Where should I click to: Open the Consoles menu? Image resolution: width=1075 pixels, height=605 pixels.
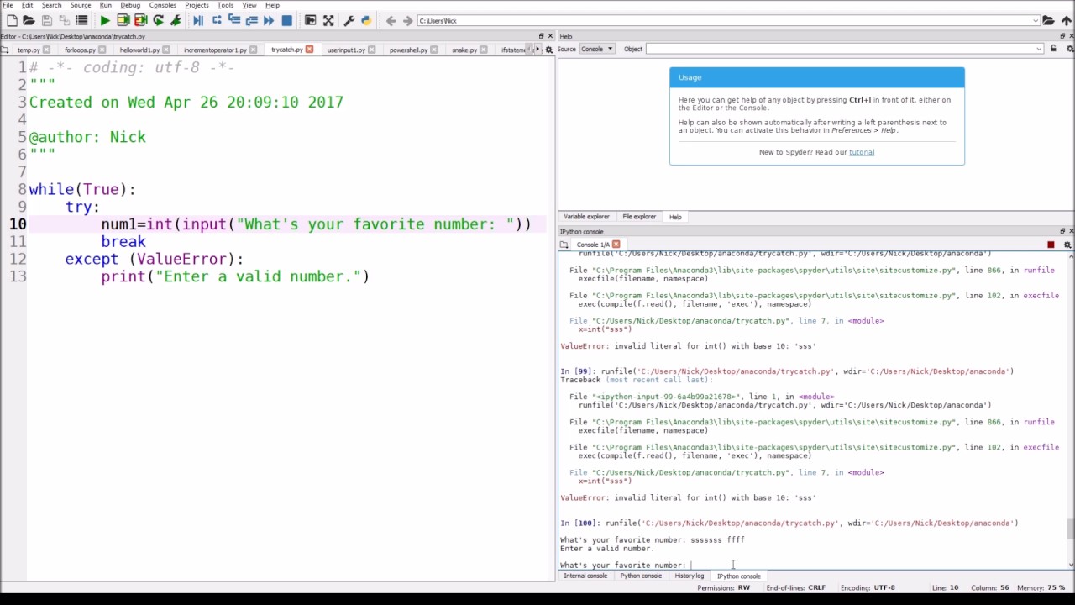coord(163,5)
